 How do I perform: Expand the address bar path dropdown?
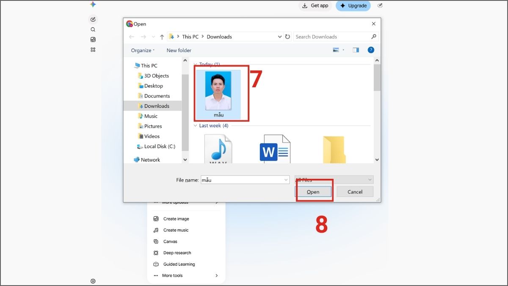279,37
